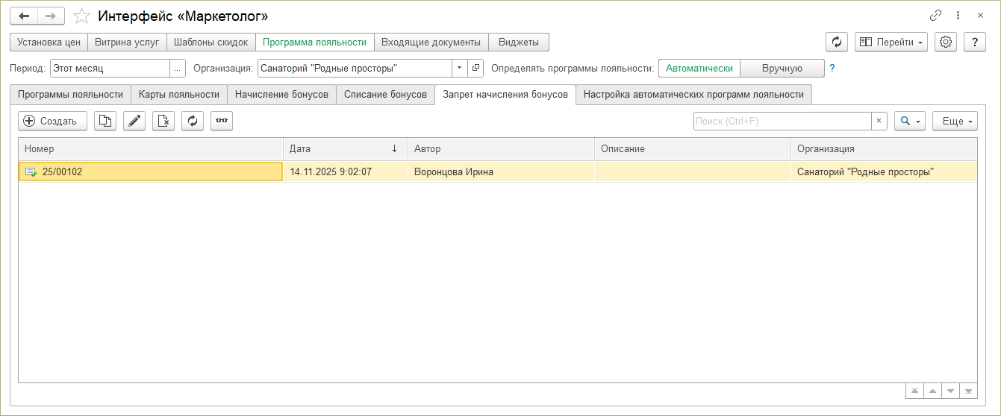Open Входящие документы section

pyautogui.click(x=431, y=42)
